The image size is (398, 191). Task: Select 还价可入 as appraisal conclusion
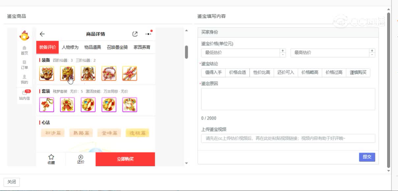286,72
